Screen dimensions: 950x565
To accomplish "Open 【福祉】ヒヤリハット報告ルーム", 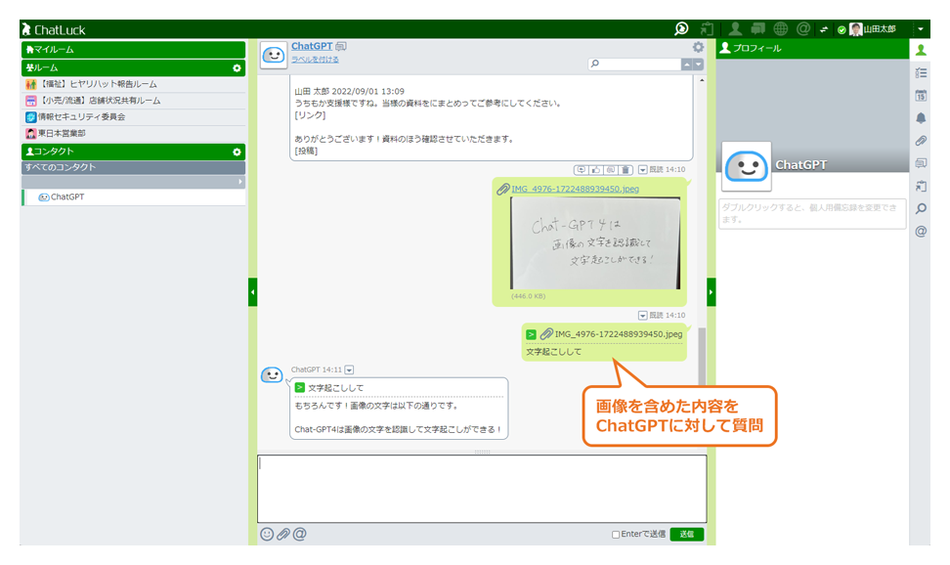I will click(133, 84).
